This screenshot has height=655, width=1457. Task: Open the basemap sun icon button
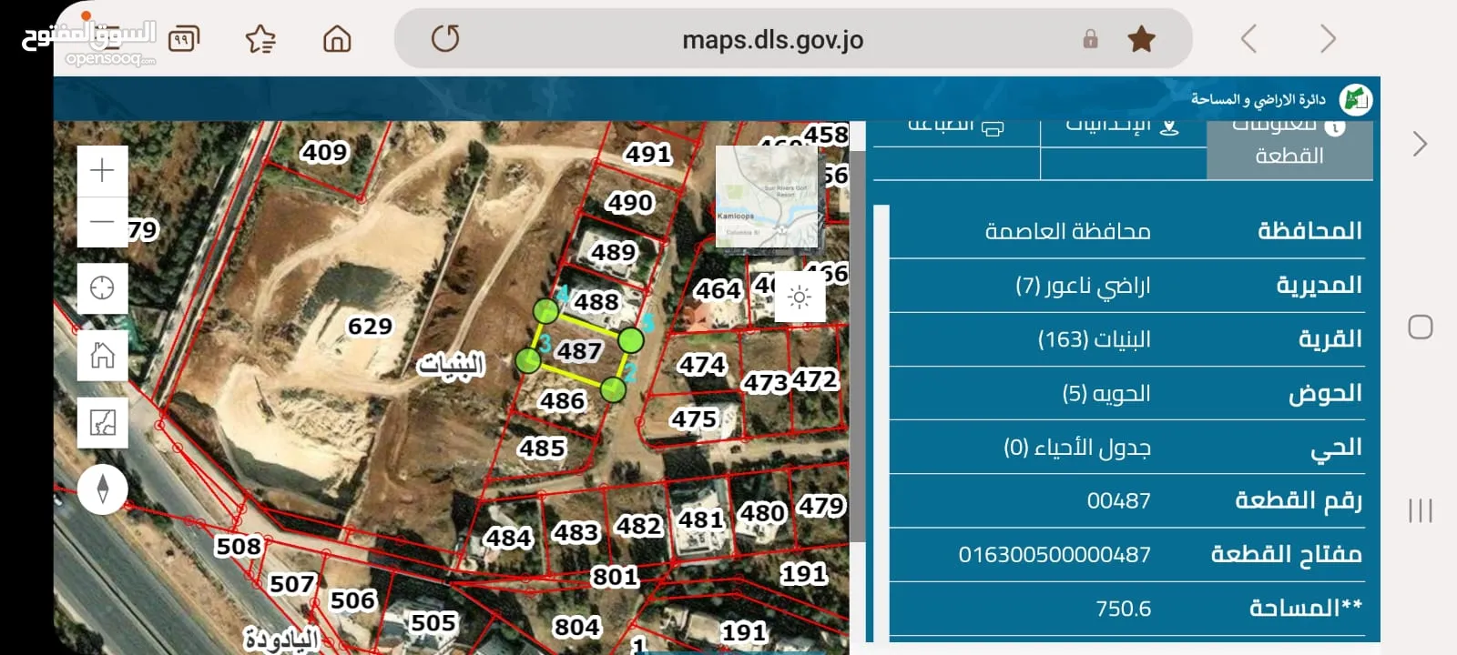[x=800, y=297]
